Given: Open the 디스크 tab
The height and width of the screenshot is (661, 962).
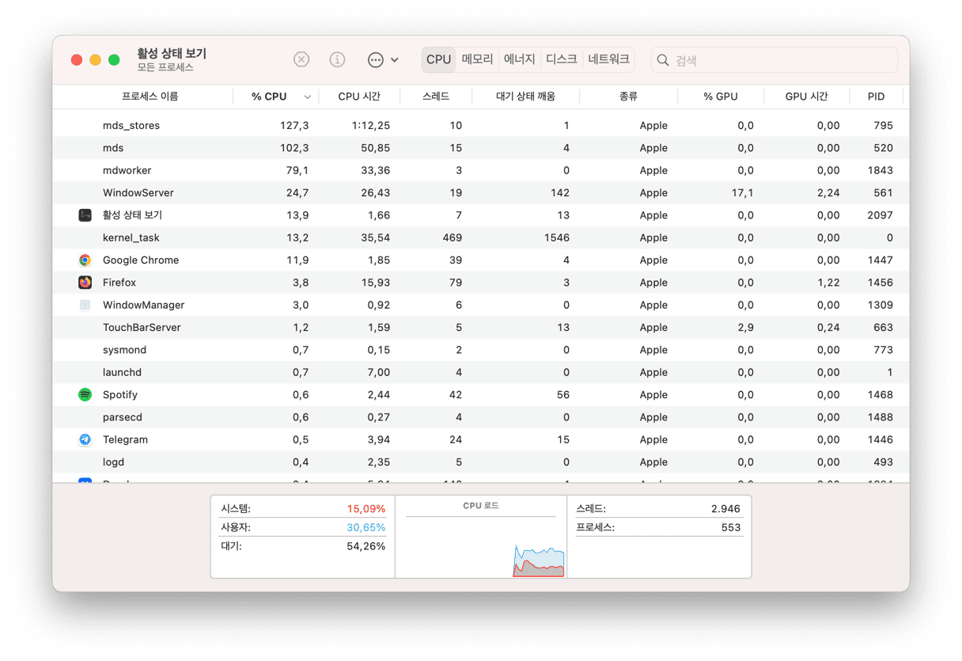Looking at the screenshot, I should pyautogui.click(x=562, y=59).
